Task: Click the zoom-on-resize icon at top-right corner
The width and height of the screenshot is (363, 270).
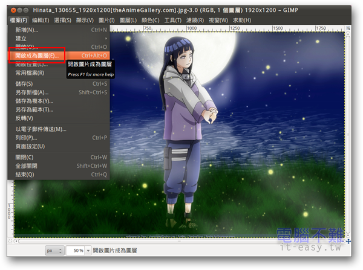Action: [349, 28]
